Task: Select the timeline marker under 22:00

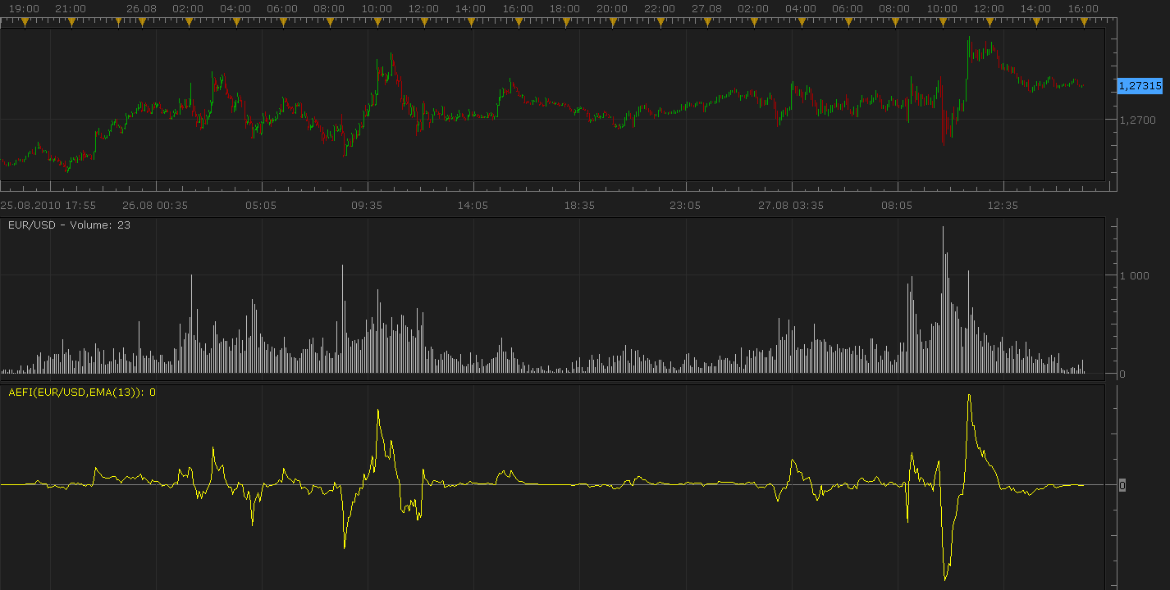Action: click(x=660, y=22)
